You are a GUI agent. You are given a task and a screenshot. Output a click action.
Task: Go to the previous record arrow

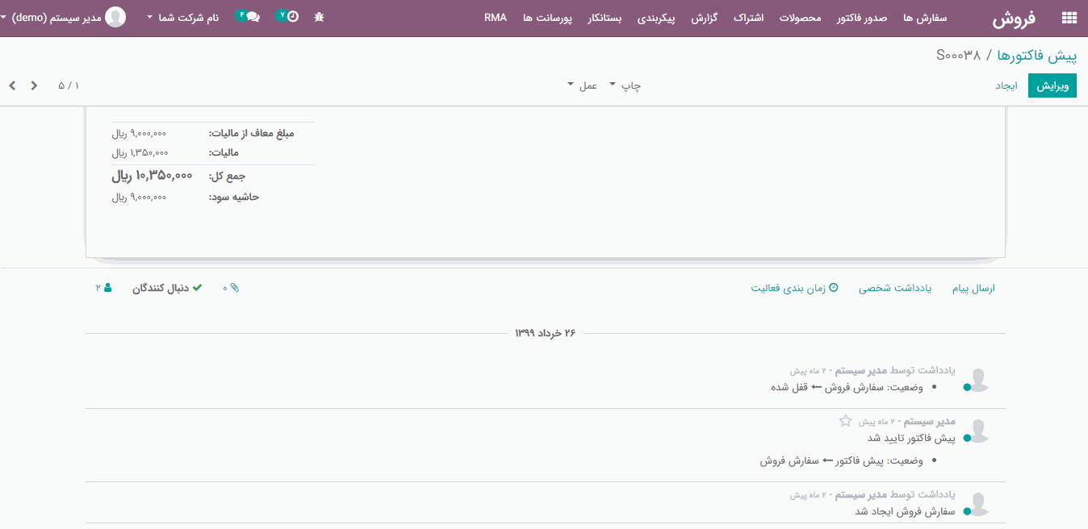click(x=34, y=85)
